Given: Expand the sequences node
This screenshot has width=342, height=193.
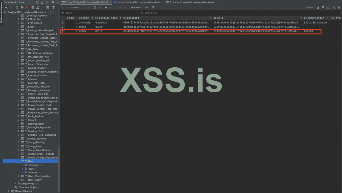Looking at the screenshot, I should [15, 183].
